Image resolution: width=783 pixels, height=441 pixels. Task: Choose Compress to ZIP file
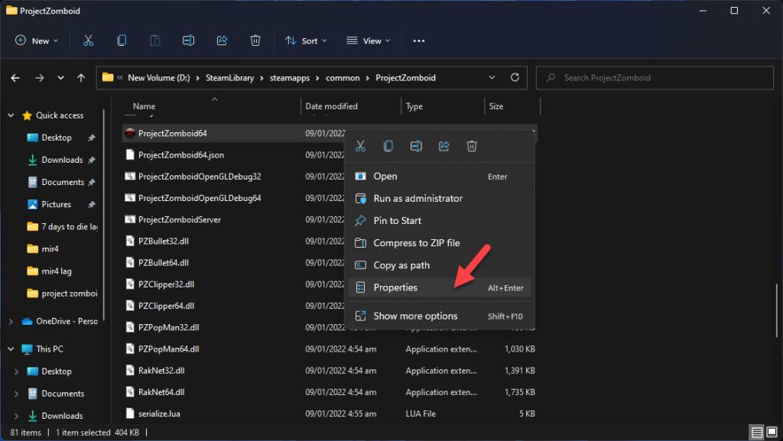point(440,243)
